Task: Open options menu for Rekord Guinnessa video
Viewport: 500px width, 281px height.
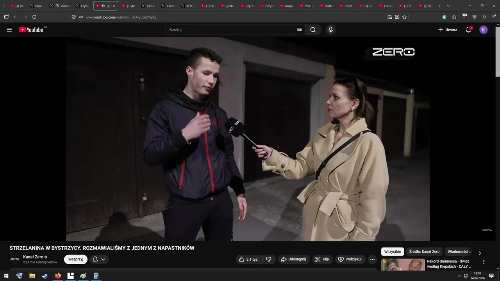Action: click(x=484, y=262)
